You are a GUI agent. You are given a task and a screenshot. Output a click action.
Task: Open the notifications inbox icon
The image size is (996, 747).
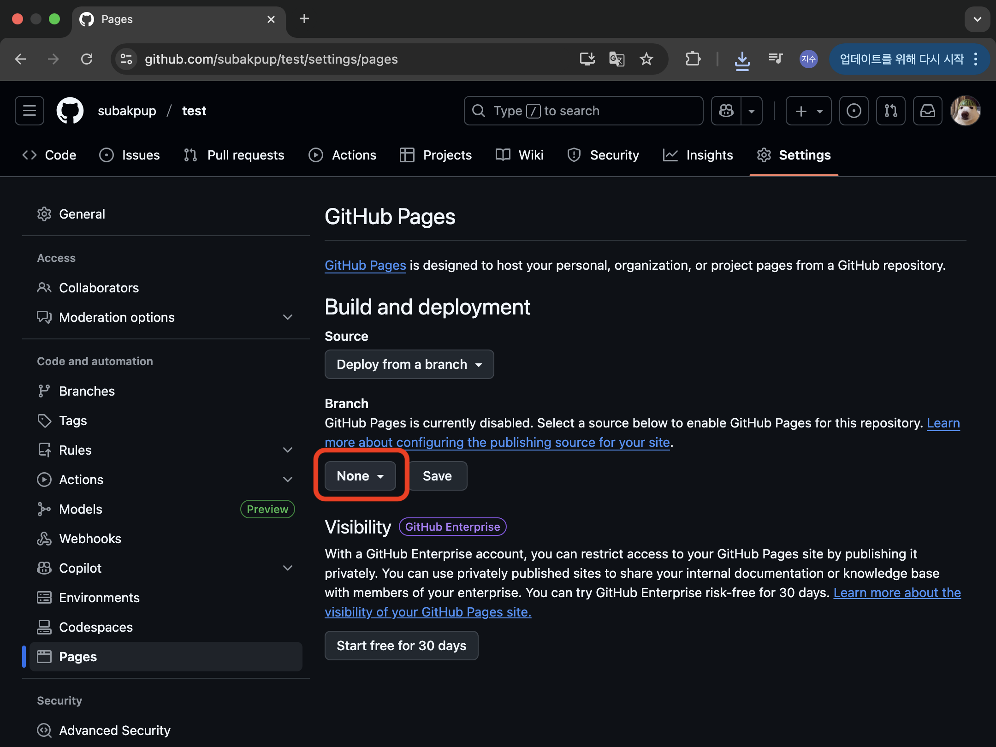927,111
